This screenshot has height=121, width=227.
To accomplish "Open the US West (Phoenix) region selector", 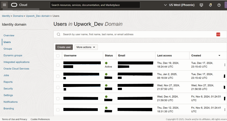I will 179,5.
